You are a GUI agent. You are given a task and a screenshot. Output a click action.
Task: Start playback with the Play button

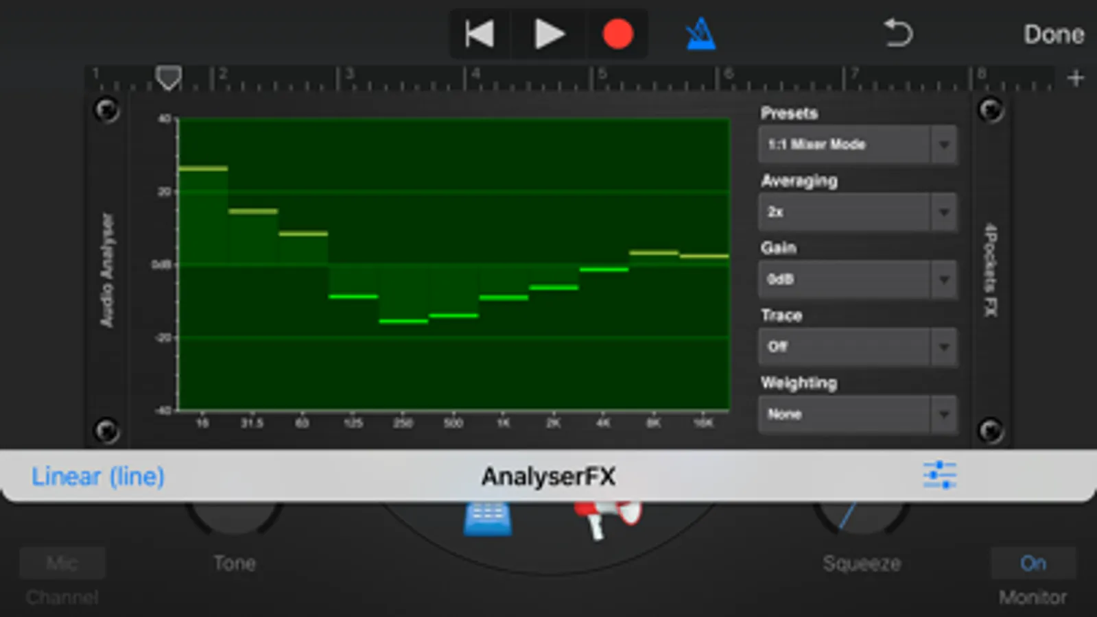click(549, 34)
